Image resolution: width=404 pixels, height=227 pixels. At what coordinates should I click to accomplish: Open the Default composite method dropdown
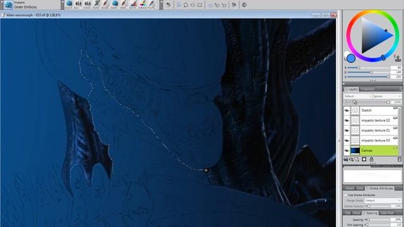pyautogui.click(x=358, y=96)
